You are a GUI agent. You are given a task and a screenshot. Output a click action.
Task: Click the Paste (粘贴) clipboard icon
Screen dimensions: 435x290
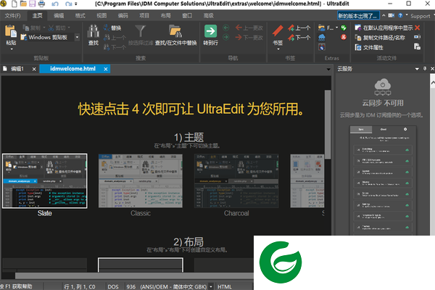(11, 31)
